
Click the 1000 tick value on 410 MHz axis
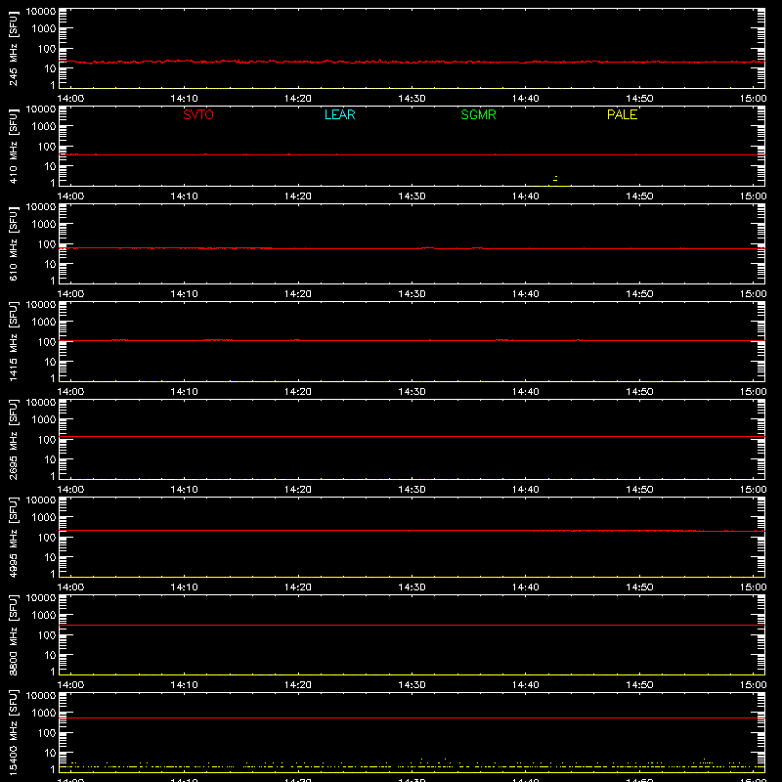pos(44,127)
